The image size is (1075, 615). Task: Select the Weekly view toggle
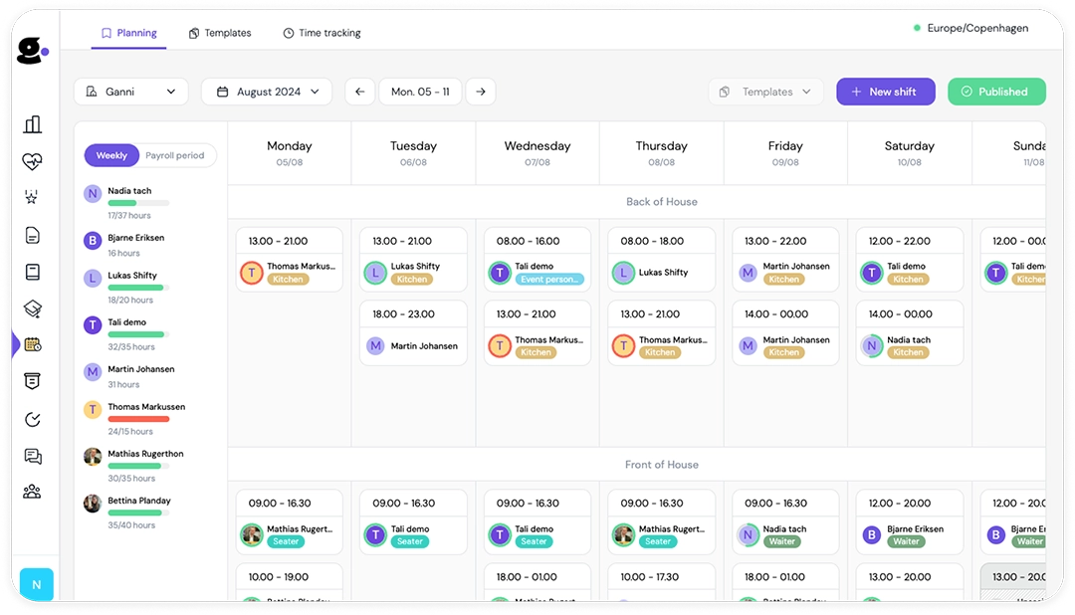111,155
